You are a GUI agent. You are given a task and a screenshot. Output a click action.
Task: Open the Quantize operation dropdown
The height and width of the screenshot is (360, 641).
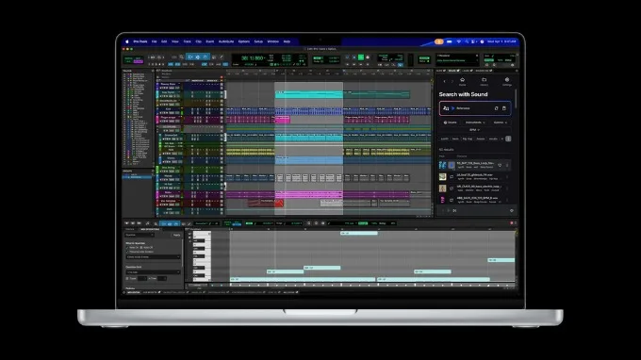(140, 235)
